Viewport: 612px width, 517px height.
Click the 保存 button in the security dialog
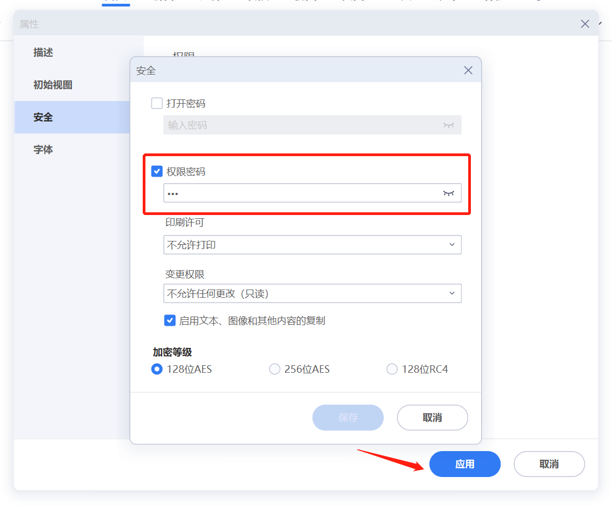pyautogui.click(x=348, y=417)
